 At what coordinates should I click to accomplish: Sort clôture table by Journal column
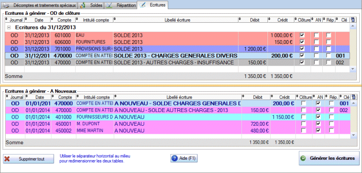point(14,20)
